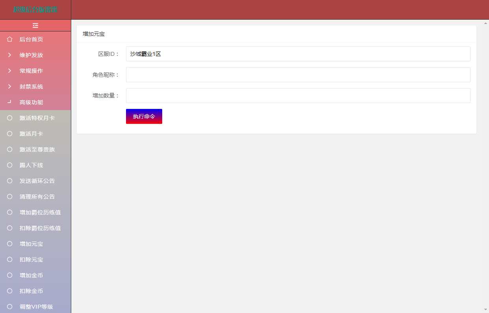Click the circle icon next to 调整VIP等级
The width and height of the screenshot is (489, 313).
pos(9,307)
